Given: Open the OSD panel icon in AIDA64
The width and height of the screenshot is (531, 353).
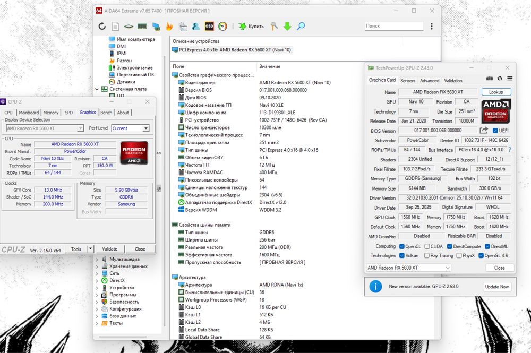Looking at the screenshot, I should coord(209,26).
